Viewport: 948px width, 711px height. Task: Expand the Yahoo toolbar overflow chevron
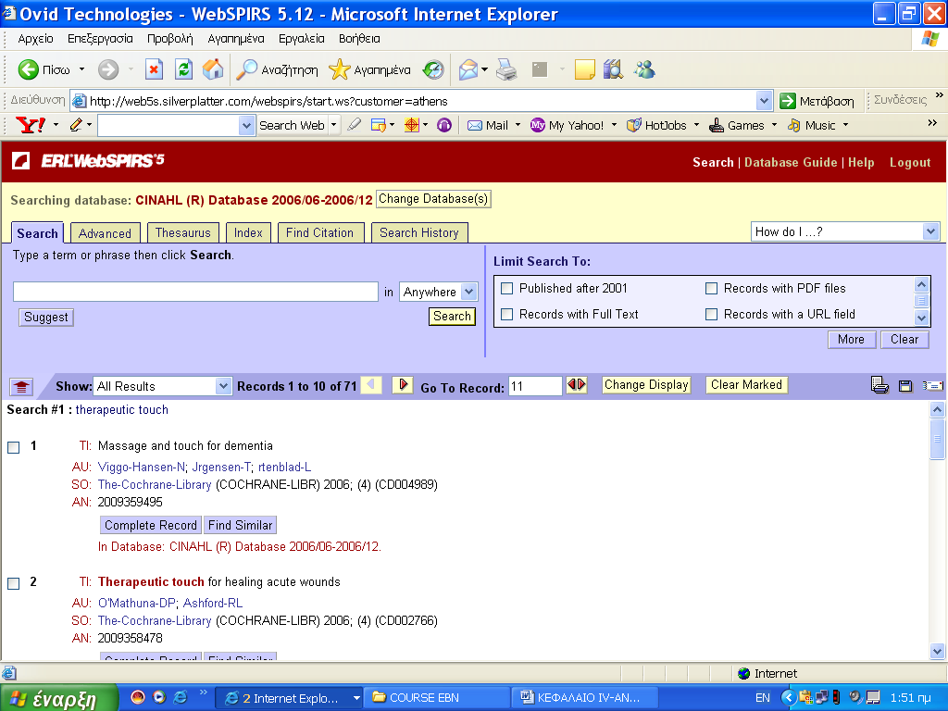click(932, 123)
